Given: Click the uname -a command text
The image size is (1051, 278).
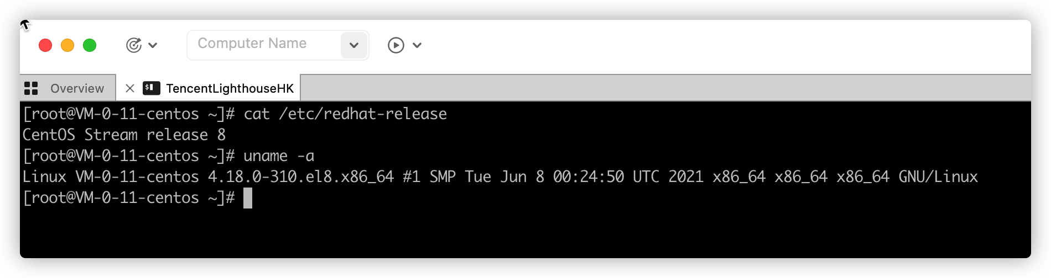Looking at the screenshot, I should [x=279, y=156].
